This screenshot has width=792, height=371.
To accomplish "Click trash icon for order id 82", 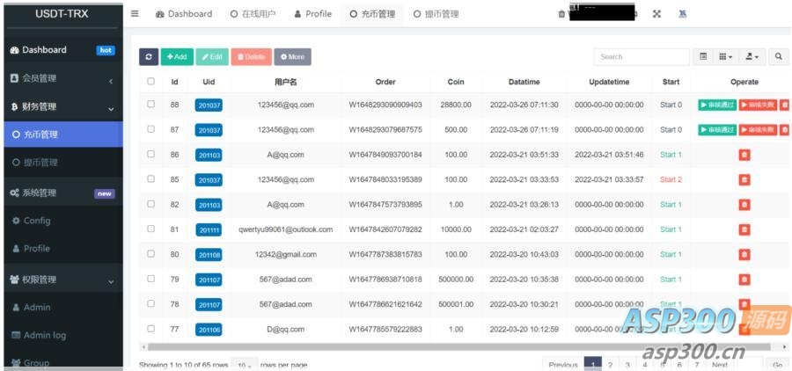I will pos(744,205).
